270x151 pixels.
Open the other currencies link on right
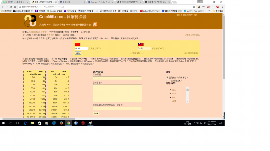point(191,53)
